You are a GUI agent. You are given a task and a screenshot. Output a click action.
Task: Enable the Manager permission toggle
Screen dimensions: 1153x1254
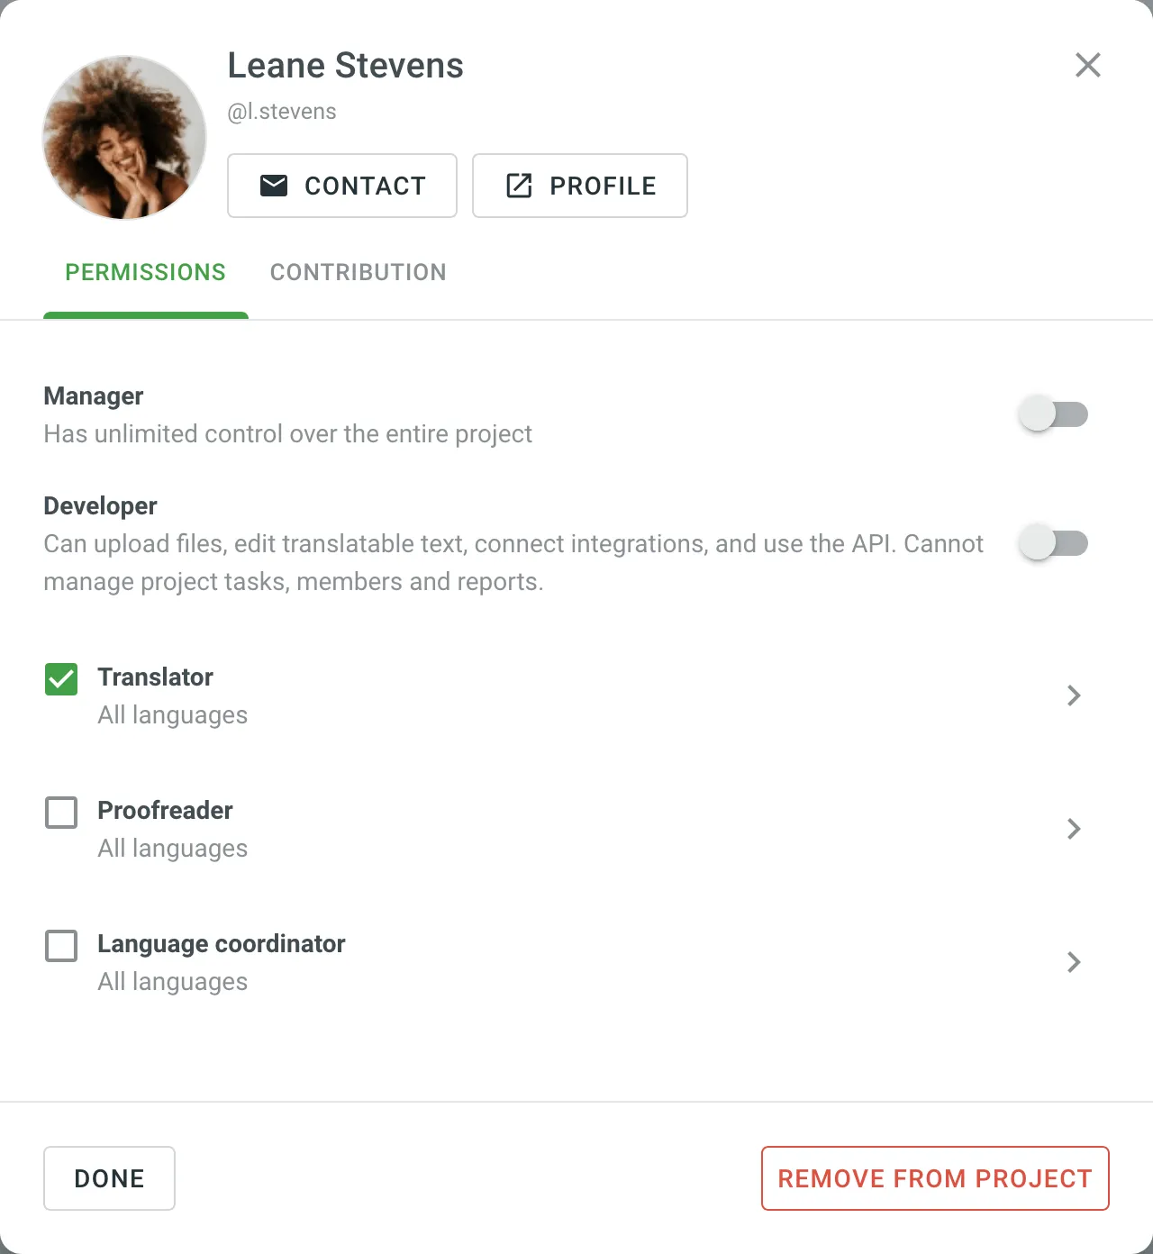1054,413
